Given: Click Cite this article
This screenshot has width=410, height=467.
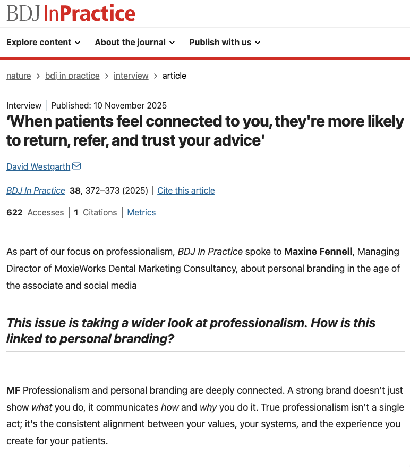Looking at the screenshot, I should pyautogui.click(x=186, y=190).
